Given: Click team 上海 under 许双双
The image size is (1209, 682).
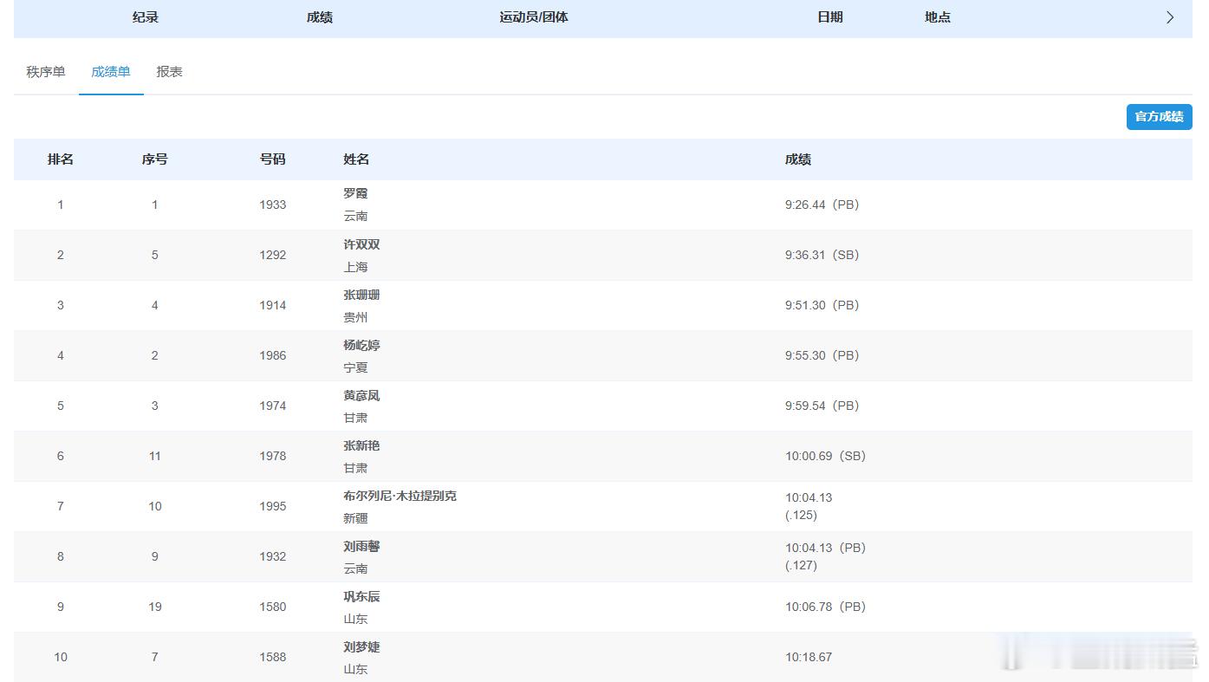Looking at the screenshot, I should click(355, 267).
